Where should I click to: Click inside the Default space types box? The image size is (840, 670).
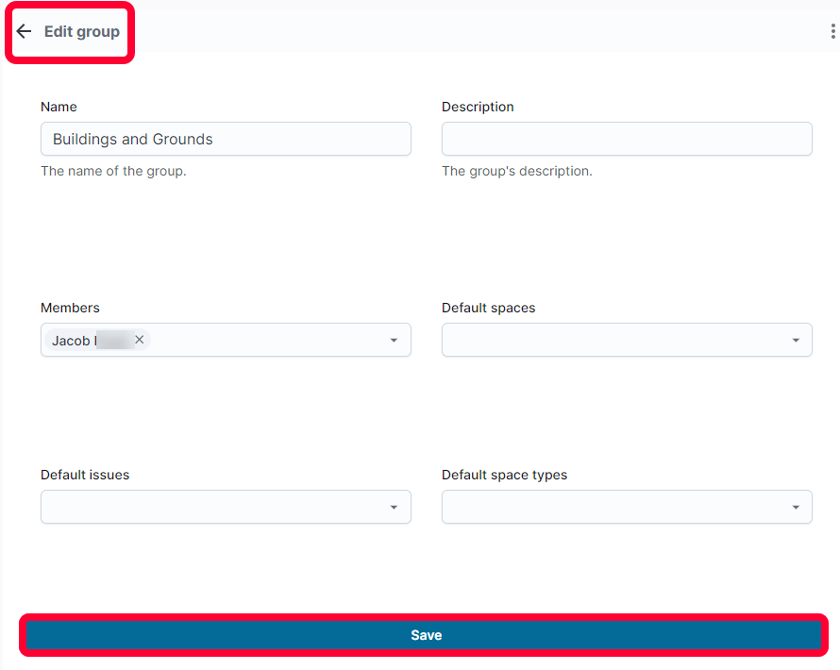[627, 507]
